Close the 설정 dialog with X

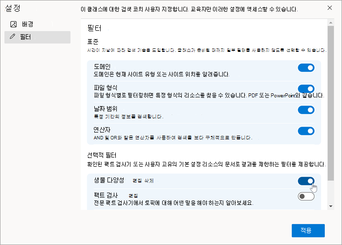[x=330, y=8]
